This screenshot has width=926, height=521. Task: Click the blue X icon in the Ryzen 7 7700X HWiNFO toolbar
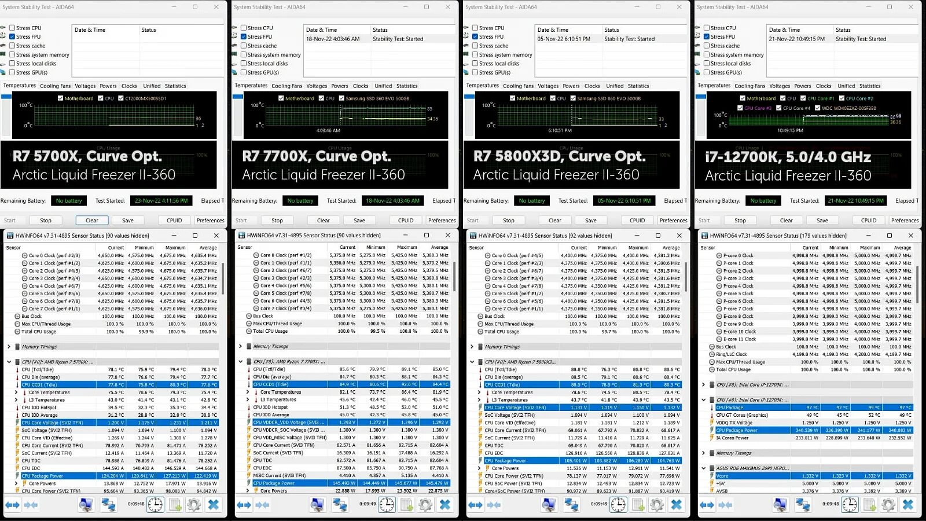[x=445, y=505]
